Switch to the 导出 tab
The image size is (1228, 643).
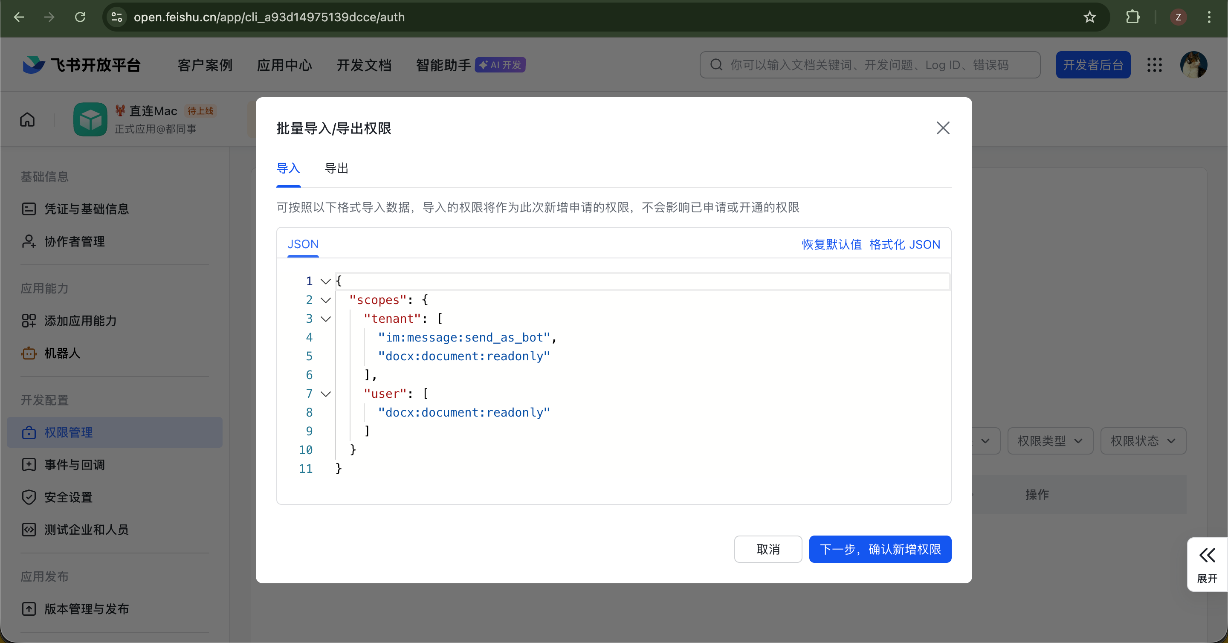click(336, 168)
